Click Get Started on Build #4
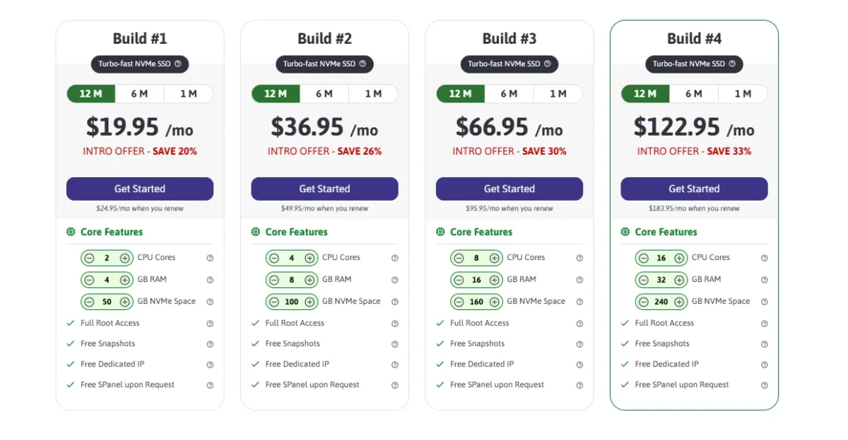This screenshot has height=440, width=848. click(694, 189)
